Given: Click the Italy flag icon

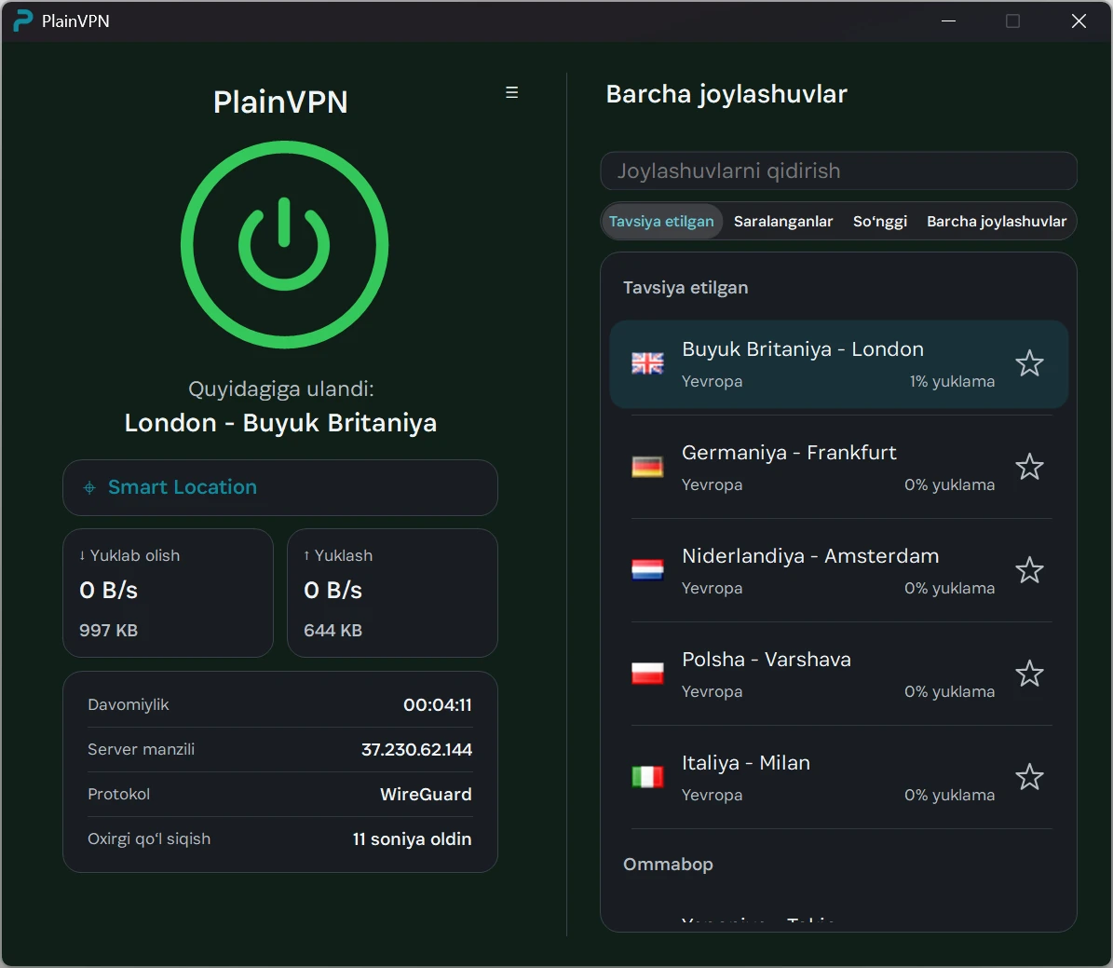Looking at the screenshot, I should click(647, 777).
